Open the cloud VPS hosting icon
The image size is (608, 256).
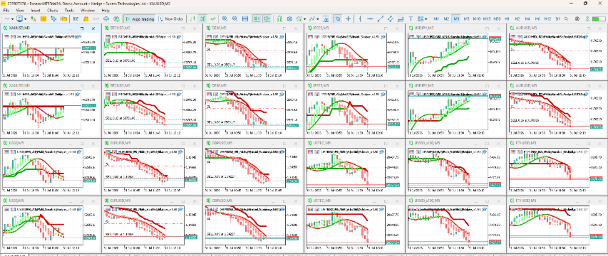point(106,18)
